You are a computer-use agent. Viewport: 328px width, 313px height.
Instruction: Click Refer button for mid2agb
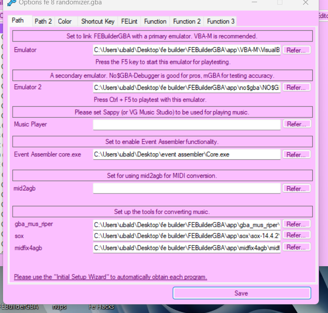[x=296, y=189]
